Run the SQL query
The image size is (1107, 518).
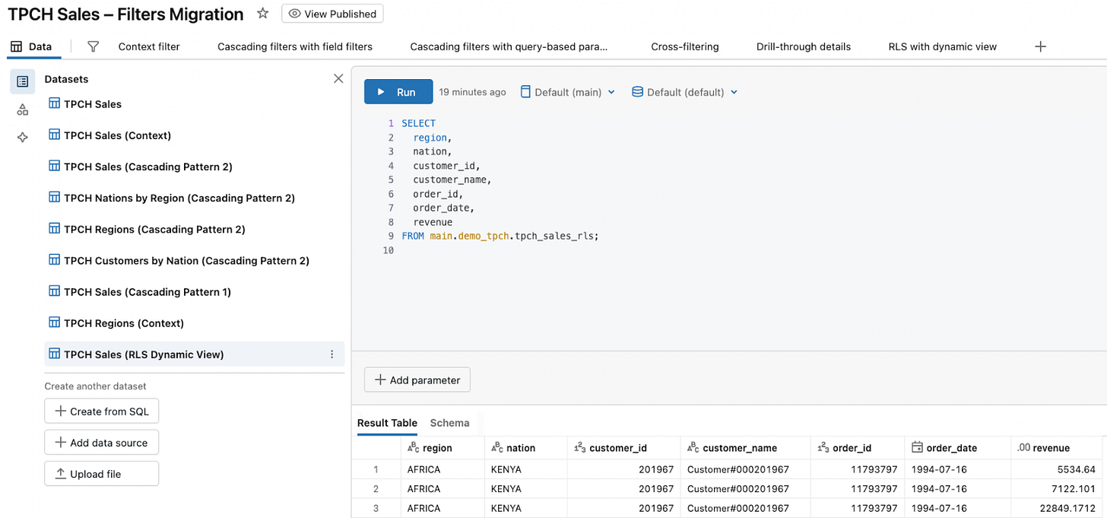click(398, 92)
